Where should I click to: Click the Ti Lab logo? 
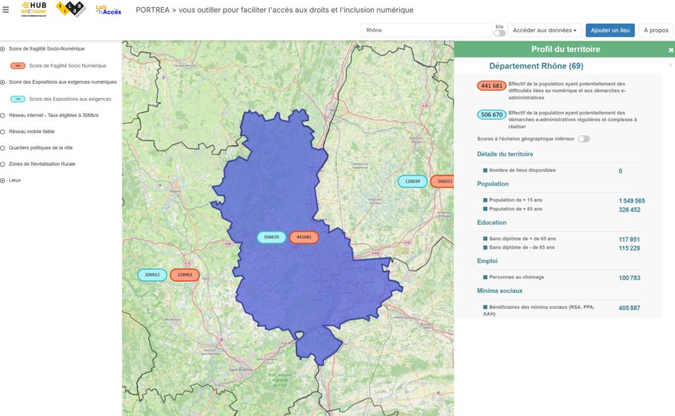[71, 9]
